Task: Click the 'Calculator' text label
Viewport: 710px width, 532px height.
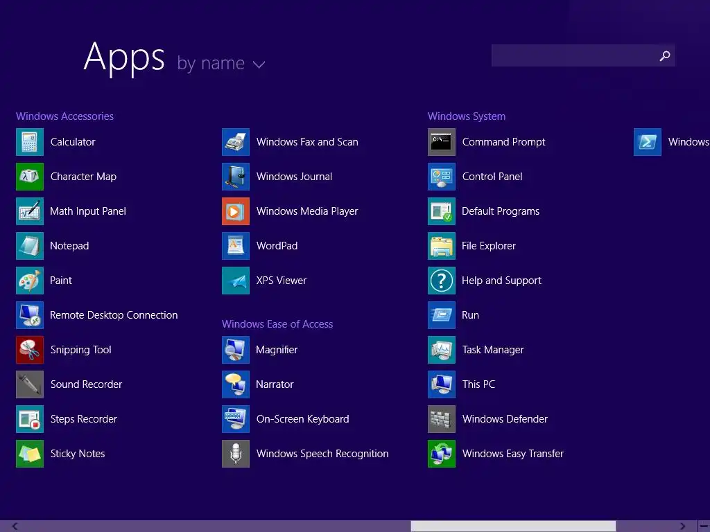Action: pos(73,142)
